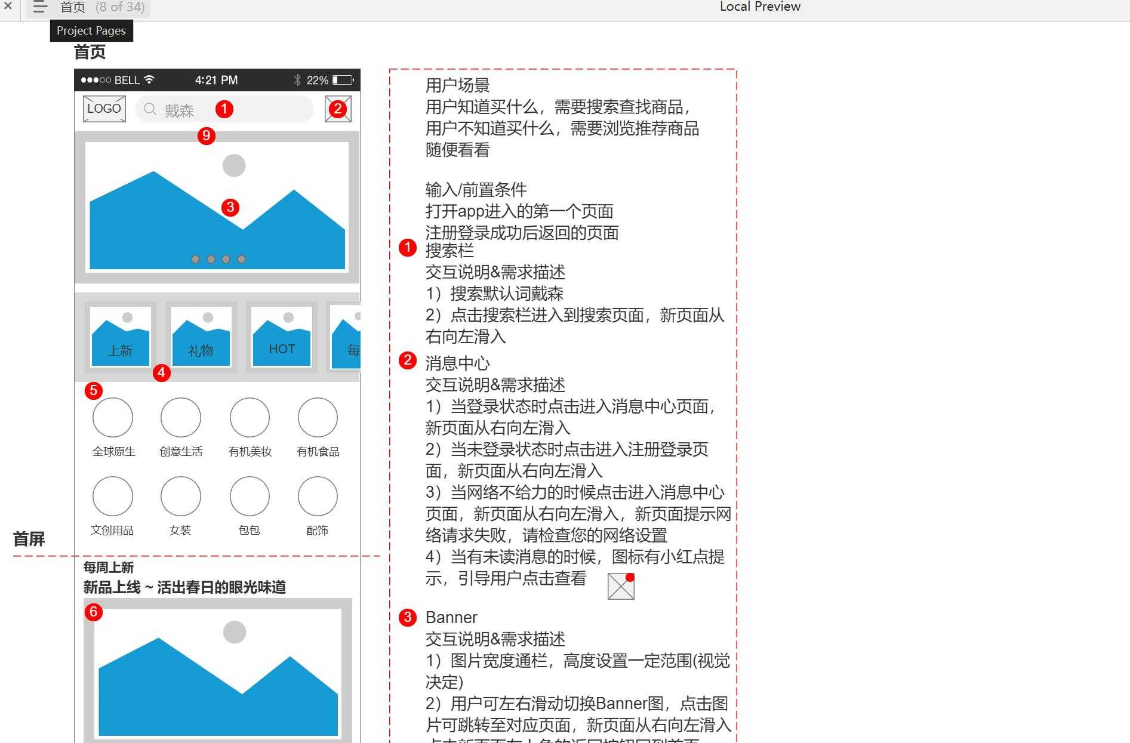Open the Project Pages hamburger menu
Viewport: 1130px width, 743px height.
40,7
